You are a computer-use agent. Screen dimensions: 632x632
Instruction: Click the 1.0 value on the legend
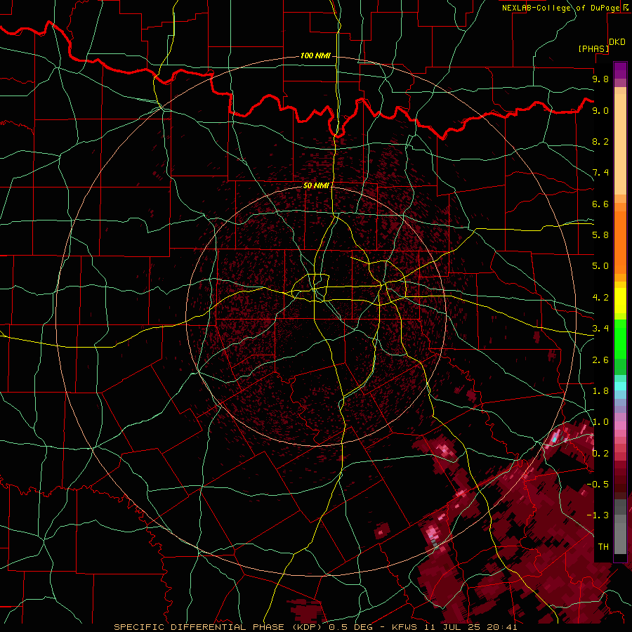[600, 422]
